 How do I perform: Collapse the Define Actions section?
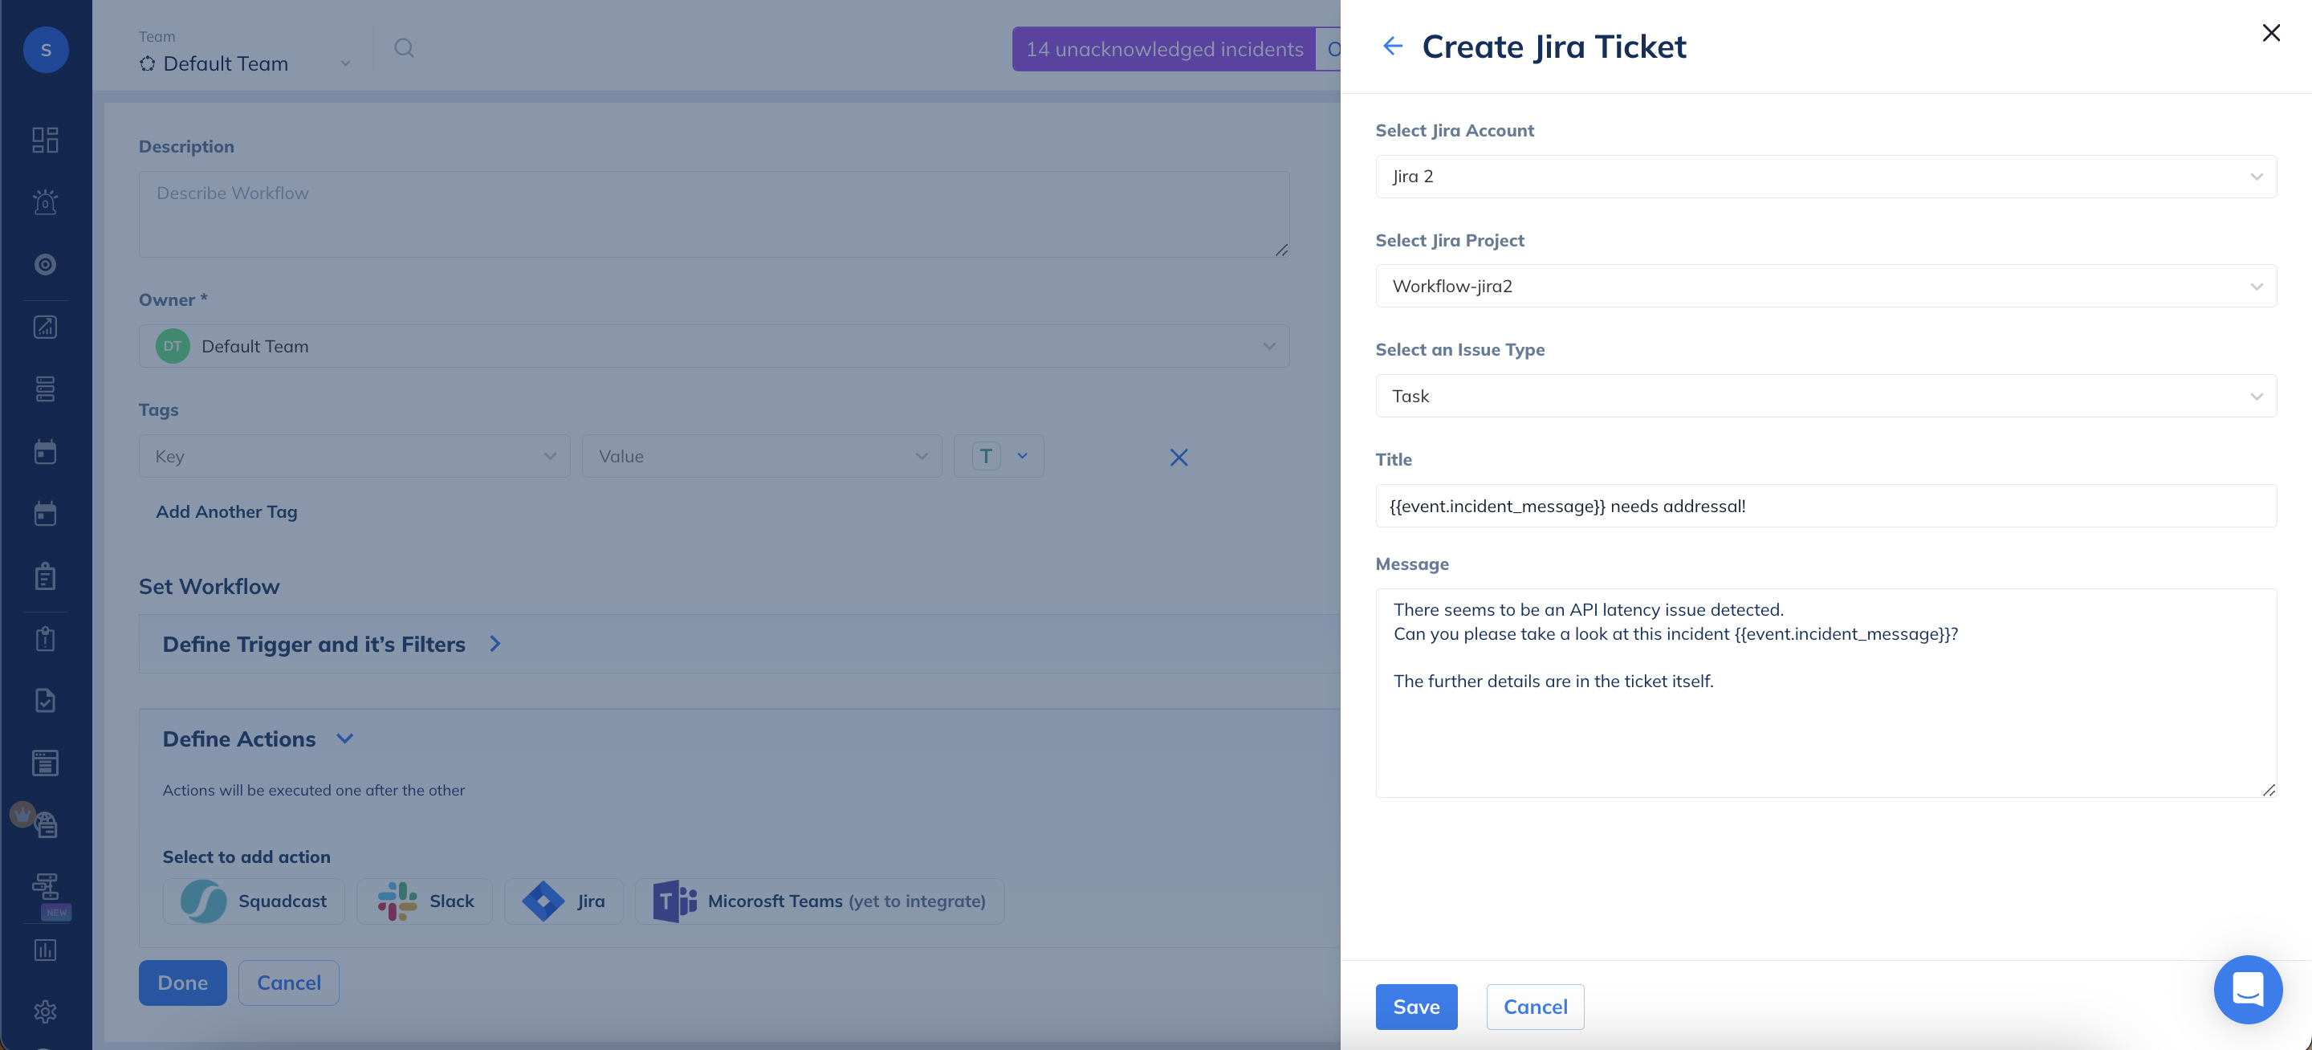point(344,739)
